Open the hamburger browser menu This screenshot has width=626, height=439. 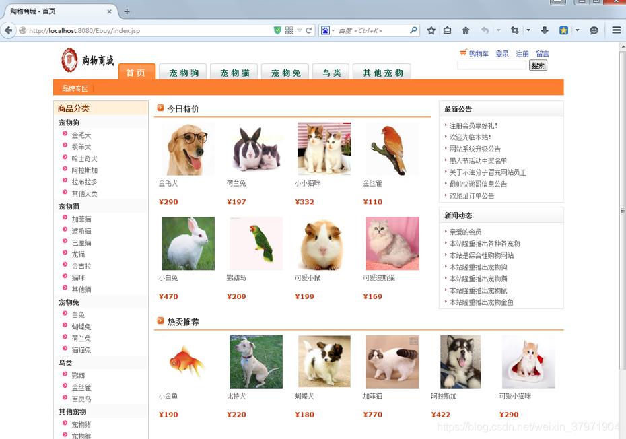click(616, 30)
